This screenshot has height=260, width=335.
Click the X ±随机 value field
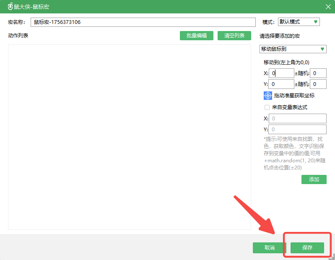318,73
